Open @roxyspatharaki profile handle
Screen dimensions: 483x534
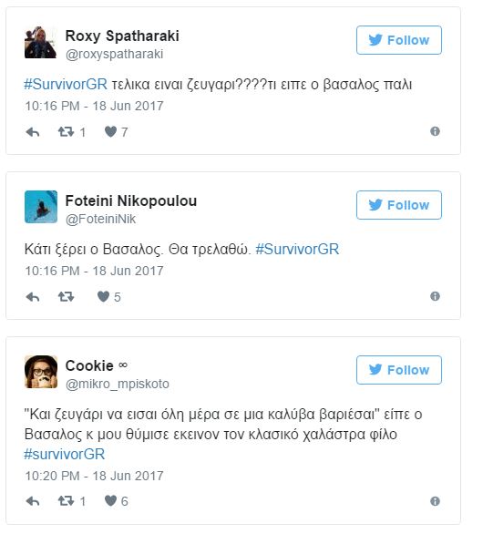click(x=114, y=54)
